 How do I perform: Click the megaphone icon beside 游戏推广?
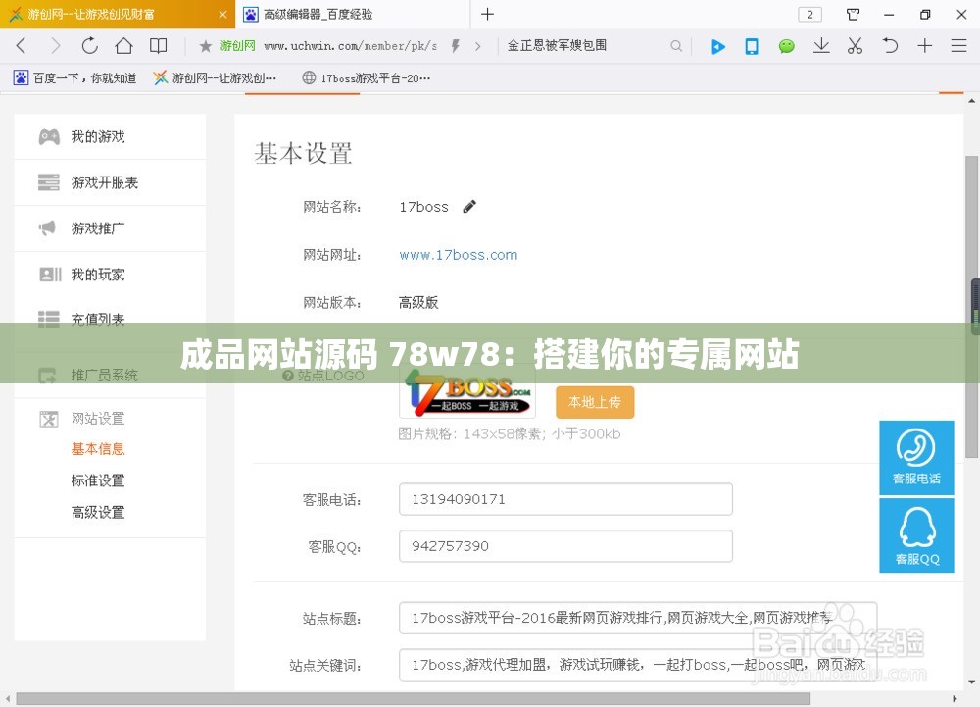(47, 228)
